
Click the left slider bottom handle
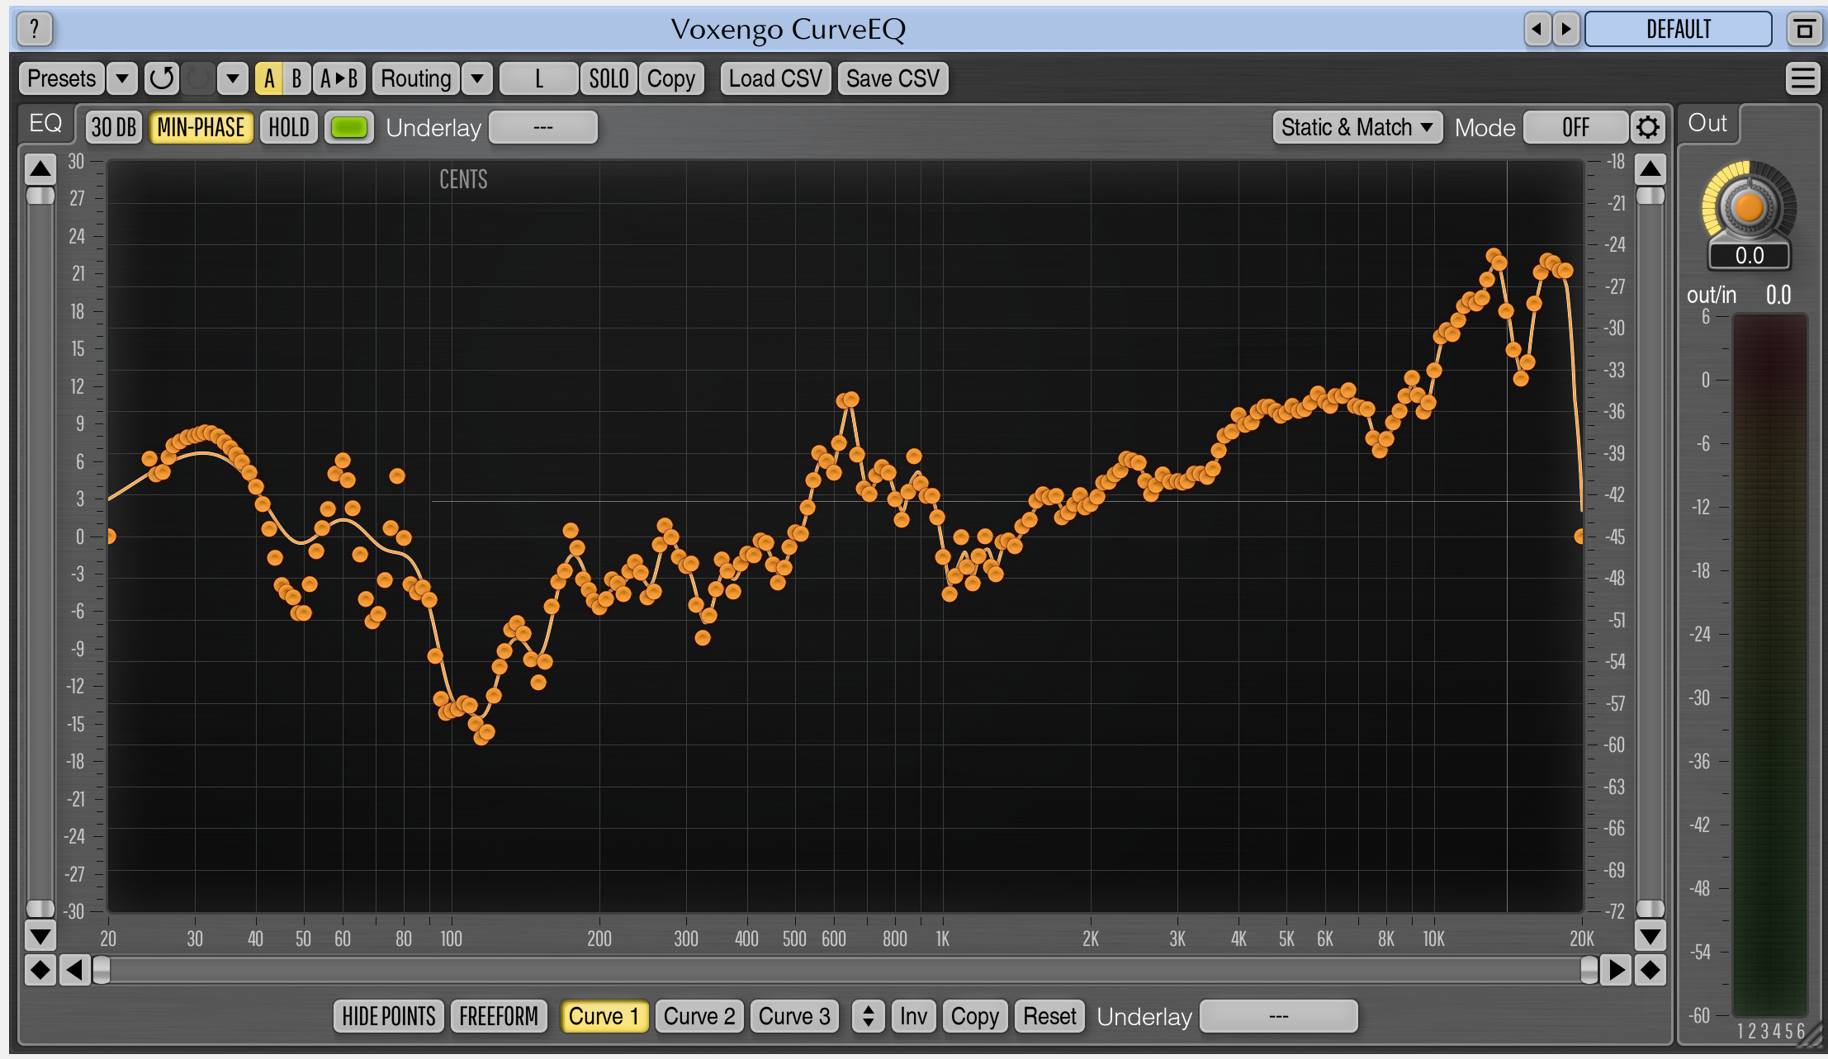pyautogui.click(x=40, y=908)
